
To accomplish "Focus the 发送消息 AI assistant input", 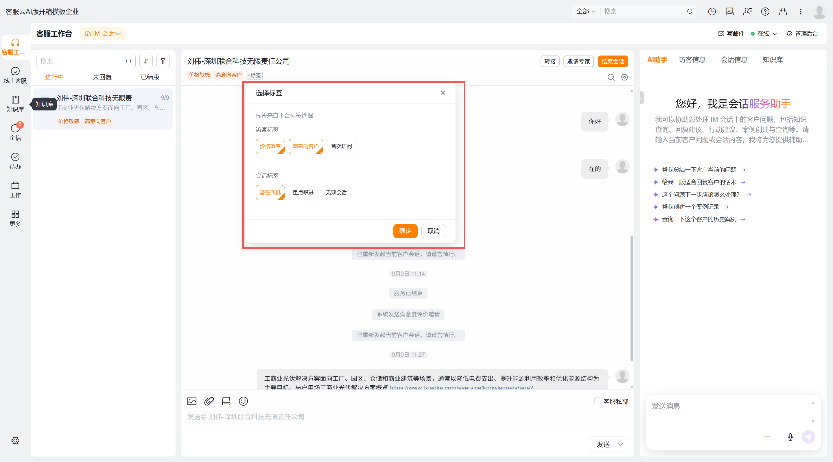I will [x=729, y=412].
